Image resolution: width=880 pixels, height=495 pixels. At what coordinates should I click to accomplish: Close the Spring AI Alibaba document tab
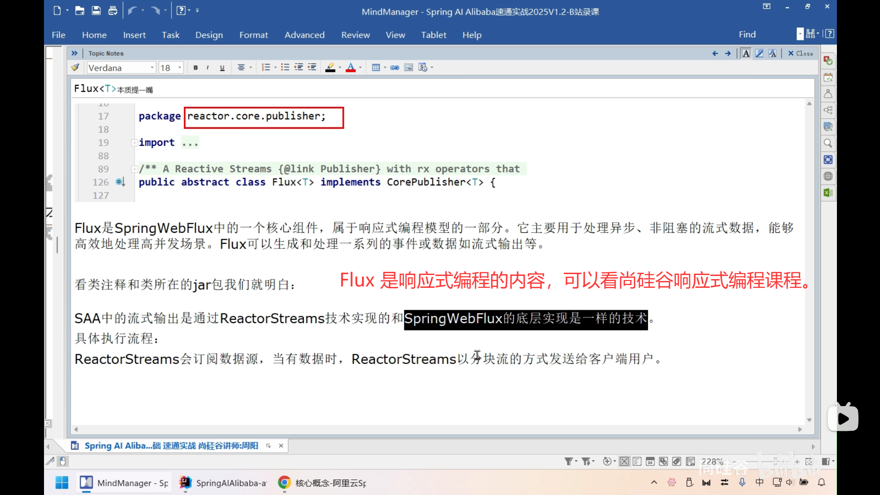(281, 445)
